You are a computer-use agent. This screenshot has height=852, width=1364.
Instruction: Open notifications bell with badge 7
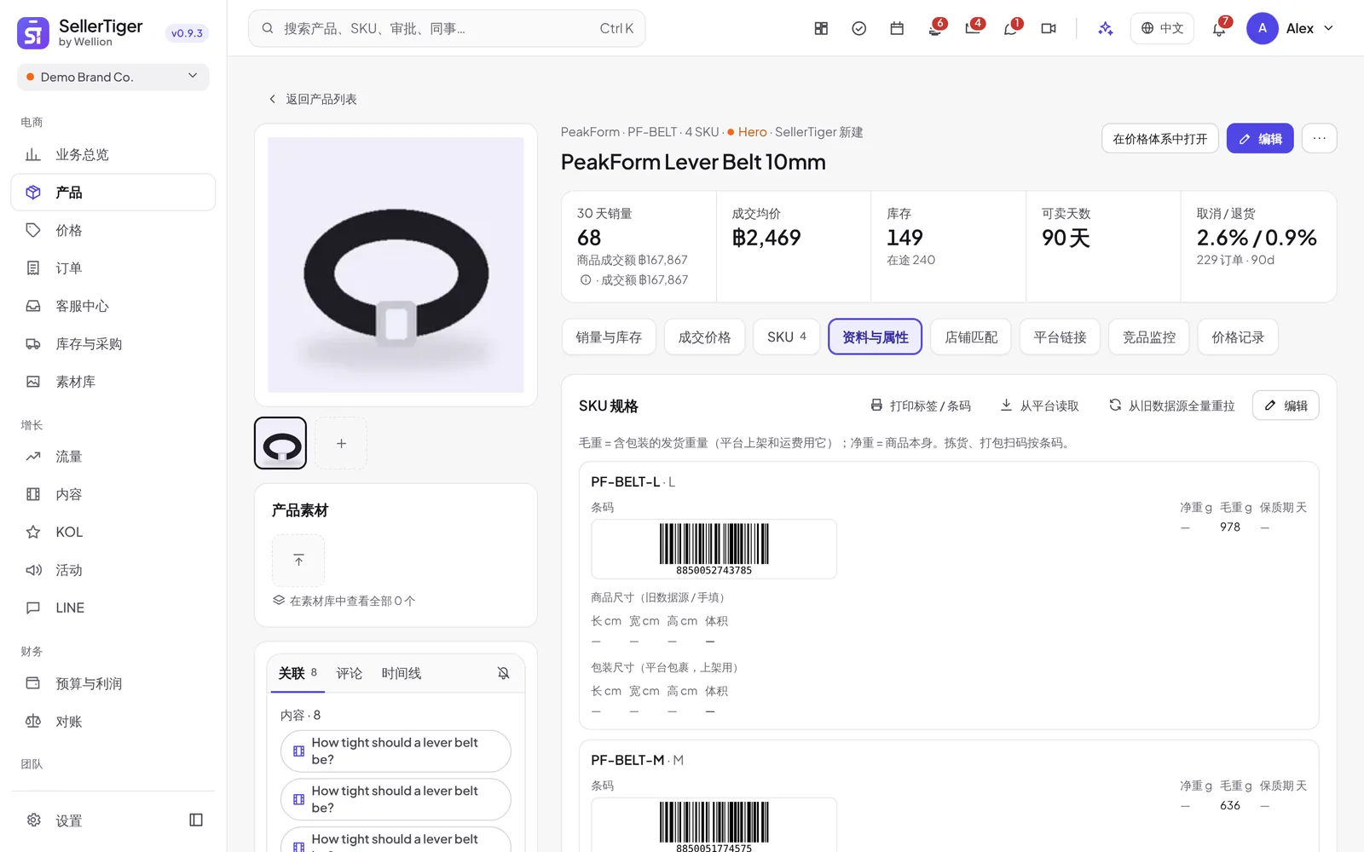coord(1220,28)
